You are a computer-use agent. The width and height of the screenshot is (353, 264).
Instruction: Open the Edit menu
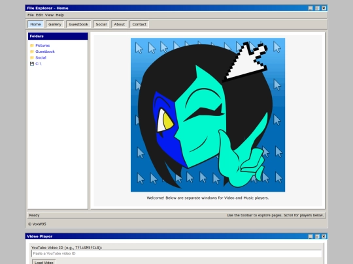(39, 15)
